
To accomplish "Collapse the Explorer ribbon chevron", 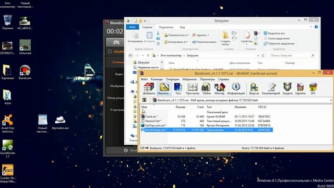I will pyautogui.click(x=311, y=27).
